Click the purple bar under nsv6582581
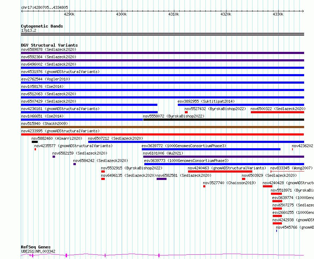314x259 pixels. point(162,179)
